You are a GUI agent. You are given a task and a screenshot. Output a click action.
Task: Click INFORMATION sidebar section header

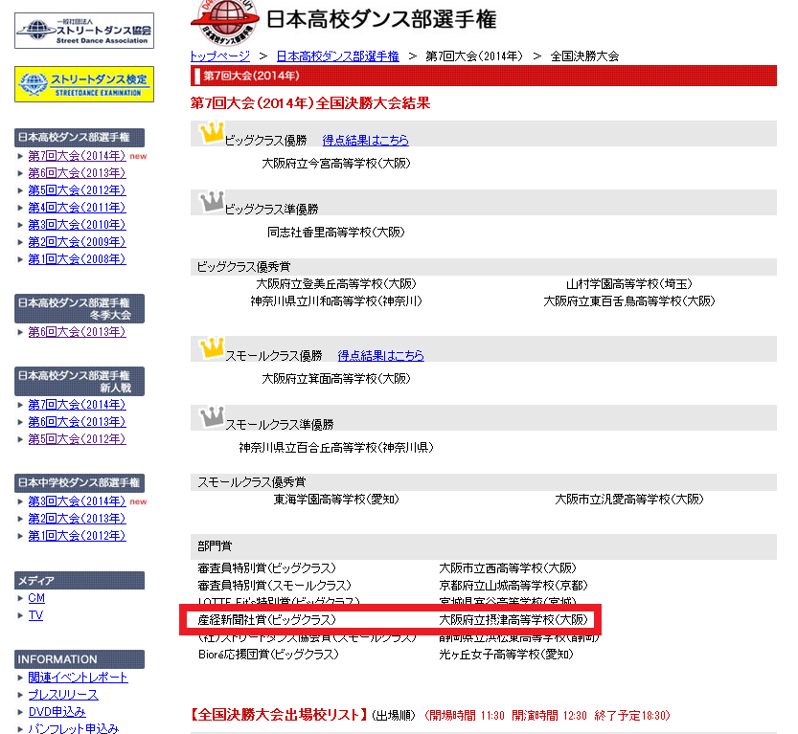pyautogui.click(x=80, y=659)
